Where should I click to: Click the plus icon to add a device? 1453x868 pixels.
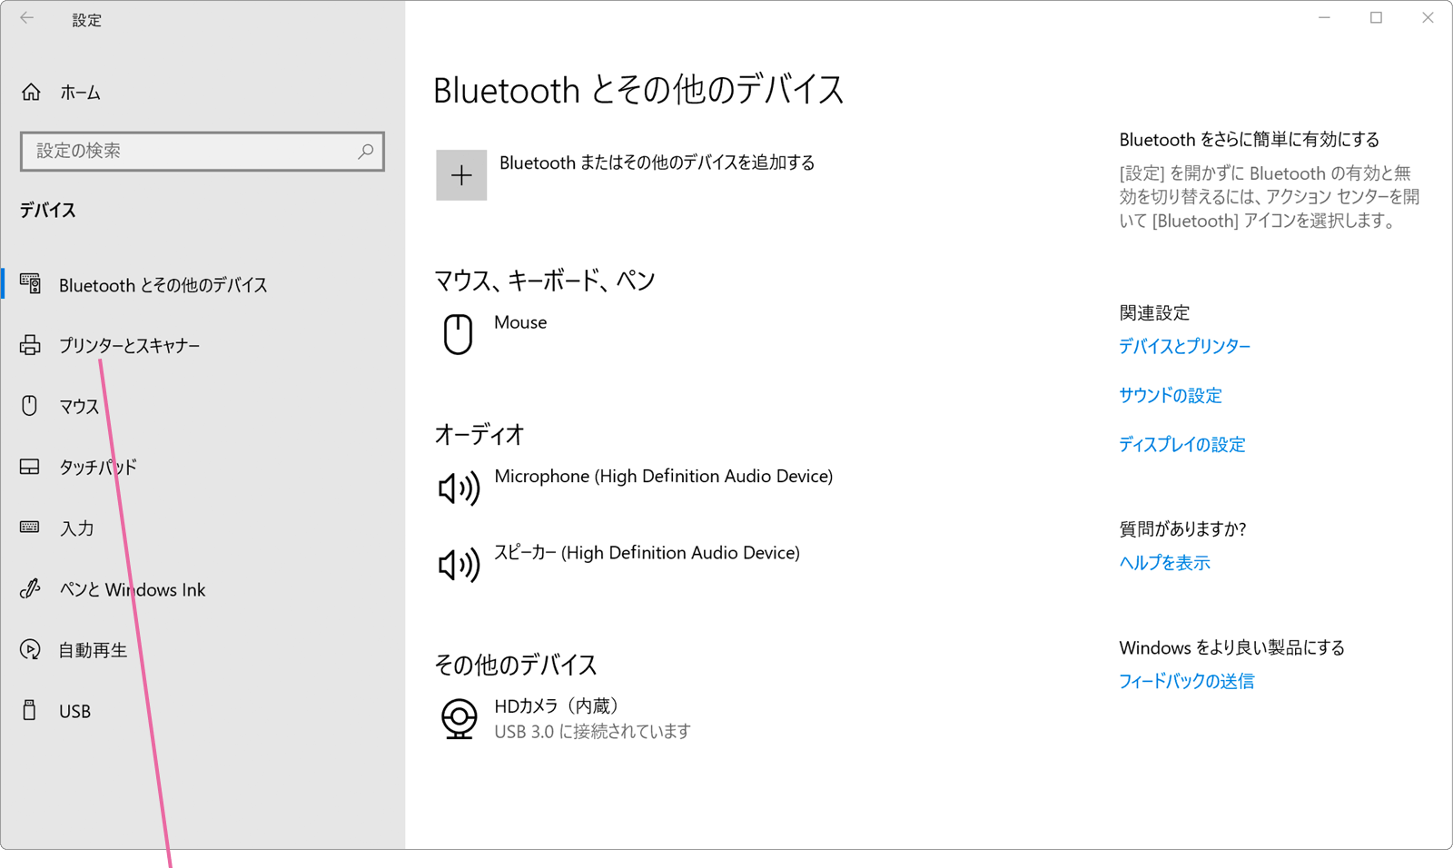[461, 175]
